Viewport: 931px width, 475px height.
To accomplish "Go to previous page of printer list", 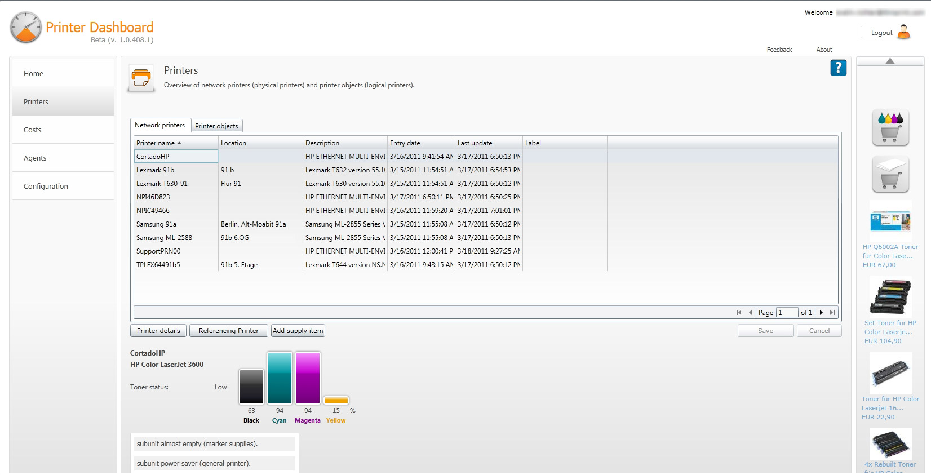I will point(750,312).
